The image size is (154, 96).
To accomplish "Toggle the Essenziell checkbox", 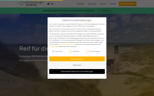I will point(53,51).
